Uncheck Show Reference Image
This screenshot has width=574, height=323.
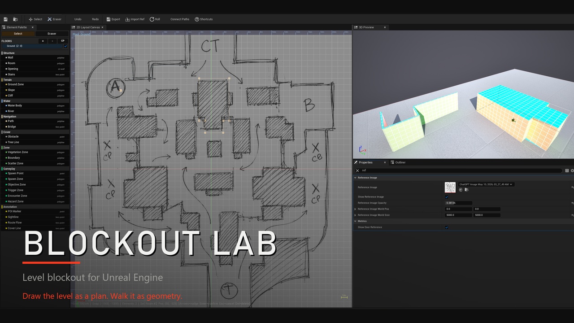click(447, 197)
